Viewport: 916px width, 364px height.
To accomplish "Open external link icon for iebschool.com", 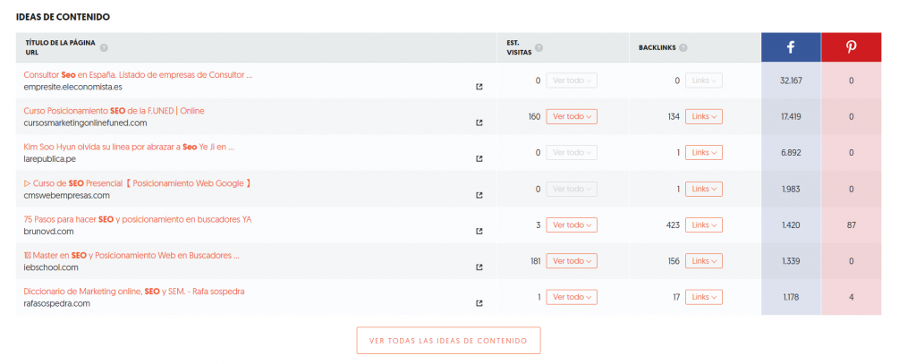I will pos(479,267).
